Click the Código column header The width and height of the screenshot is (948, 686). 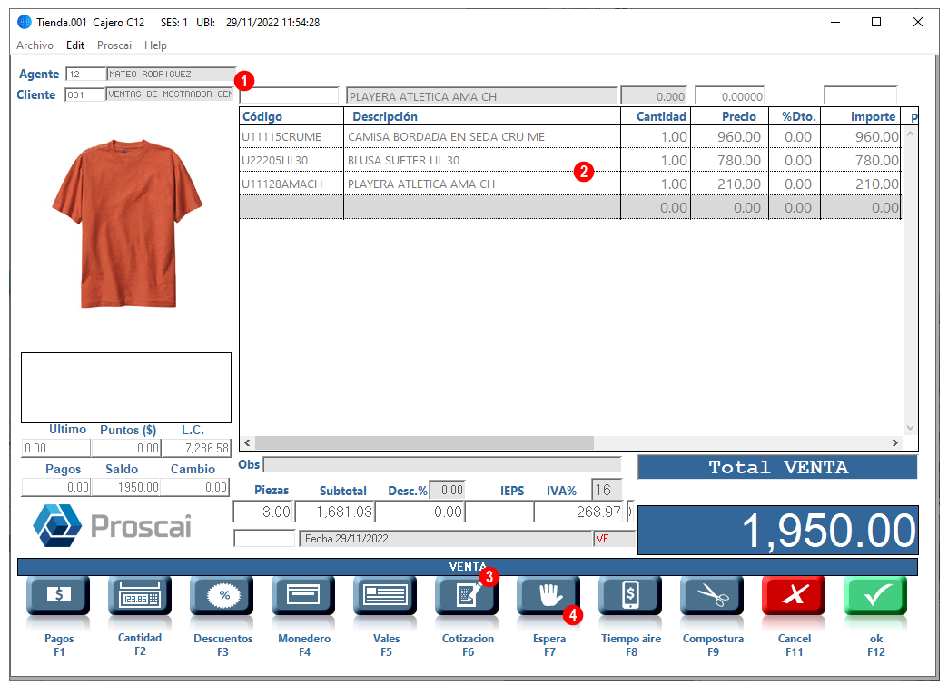(291, 116)
